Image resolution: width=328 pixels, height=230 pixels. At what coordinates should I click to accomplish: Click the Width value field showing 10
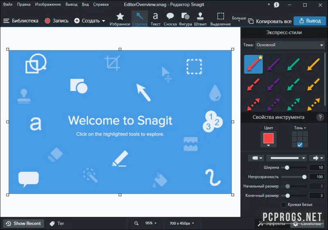[x=317, y=168]
